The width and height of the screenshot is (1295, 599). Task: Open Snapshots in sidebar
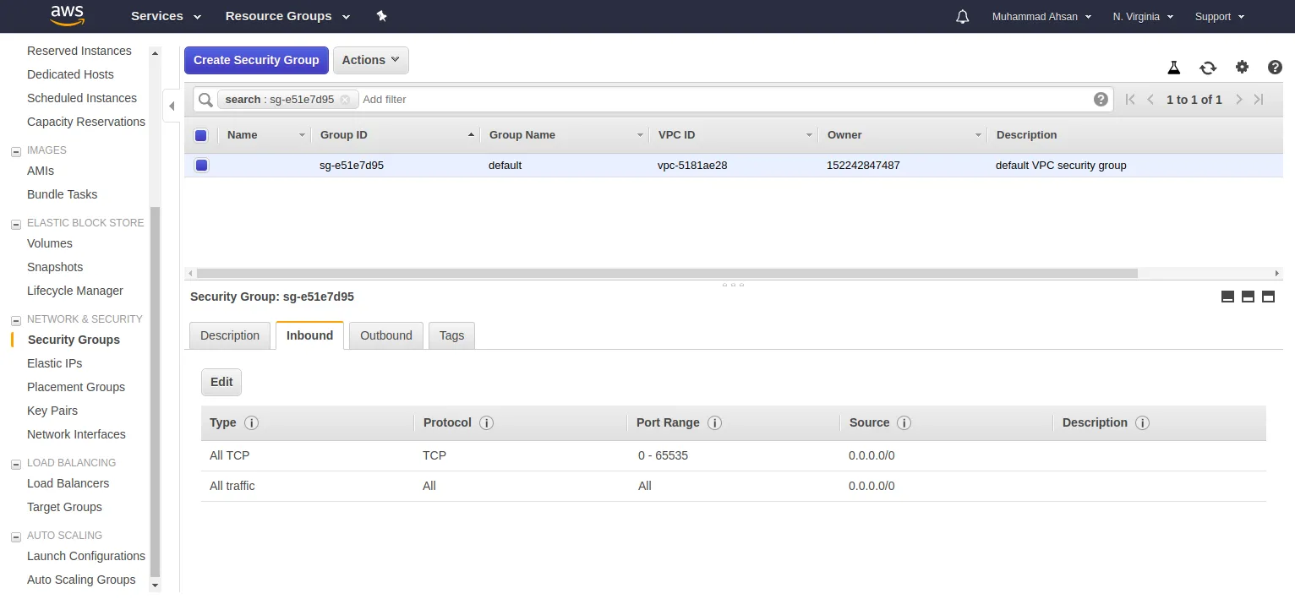(55, 267)
